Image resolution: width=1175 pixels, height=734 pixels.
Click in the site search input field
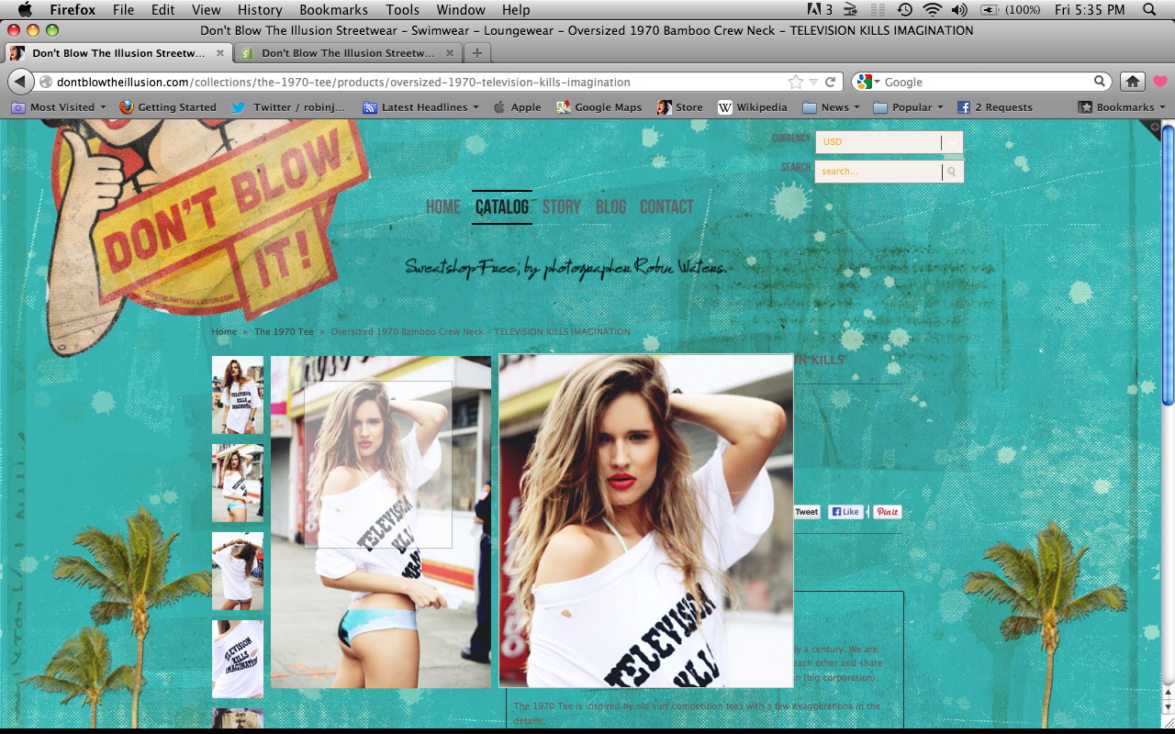tap(878, 172)
